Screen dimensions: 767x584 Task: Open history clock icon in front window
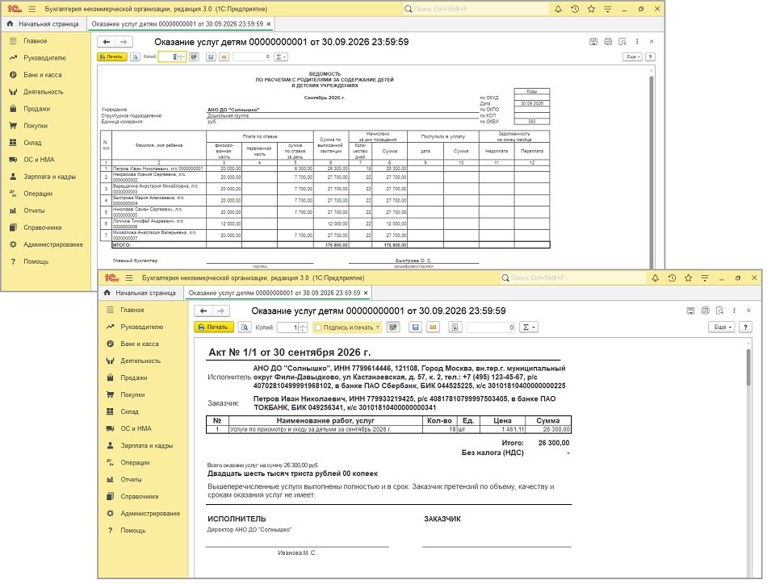tap(672, 277)
